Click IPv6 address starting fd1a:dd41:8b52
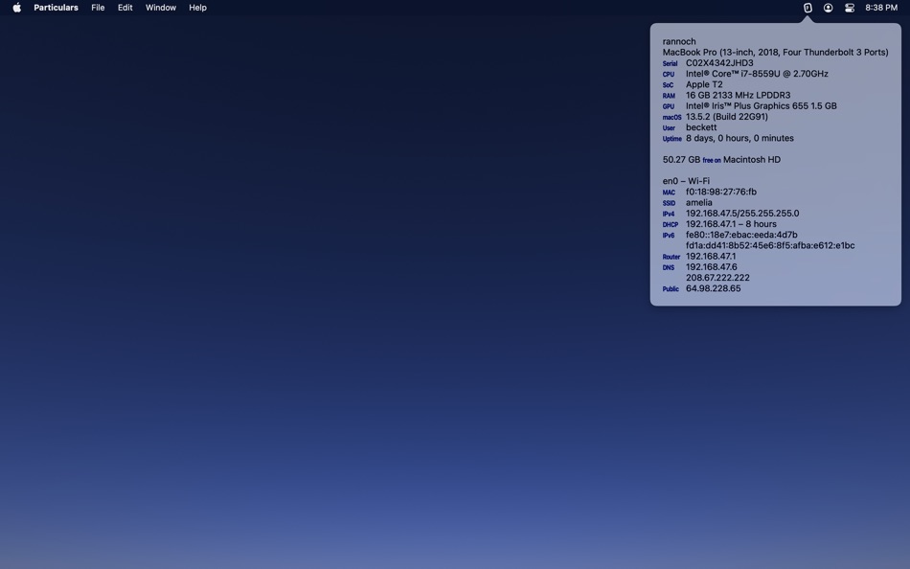 [x=770, y=245]
